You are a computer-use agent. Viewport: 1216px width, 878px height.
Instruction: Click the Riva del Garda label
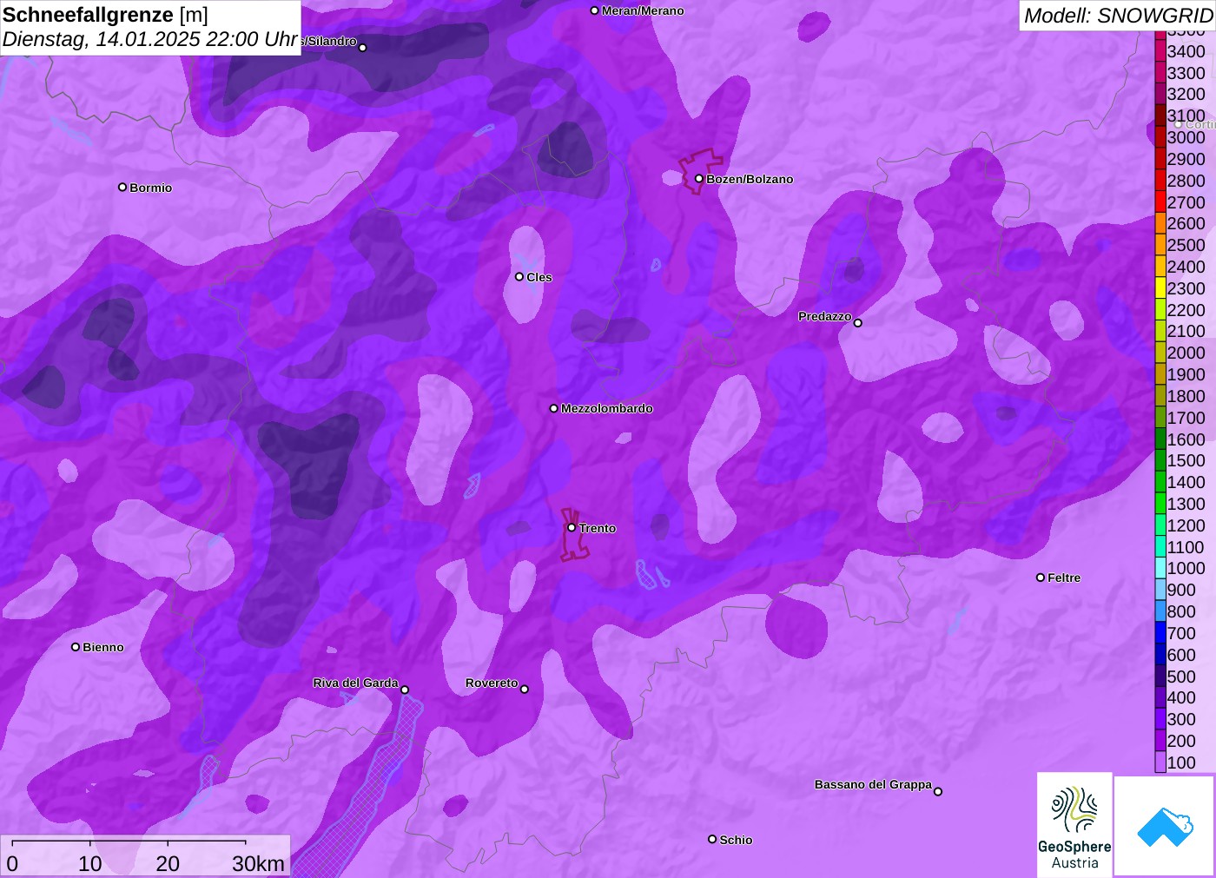[355, 683]
